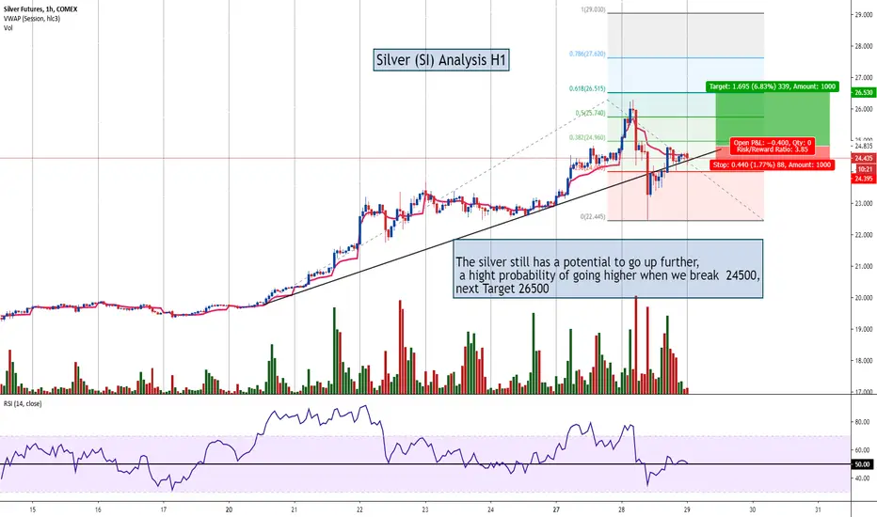Click the Fibonacci 0.5(25.740) level label
The height and width of the screenshot is (517, 877).
pyautogui.click(x=591, y=114)
